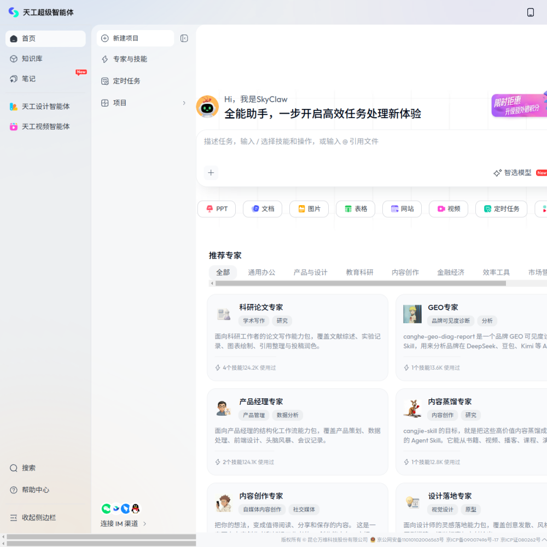This screenshot has width=547, height=547.
Task: Select the 文档 document chip
Action: (263, 209)
